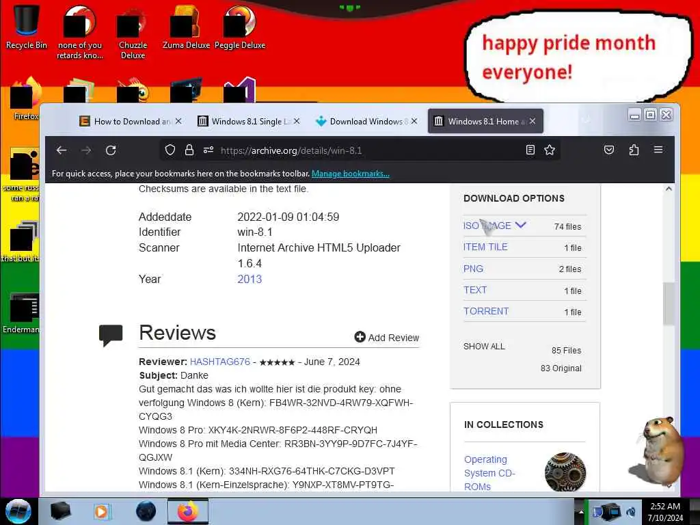Click the Add Review plus icon
700x525 pixels.
tap(360, 337)
